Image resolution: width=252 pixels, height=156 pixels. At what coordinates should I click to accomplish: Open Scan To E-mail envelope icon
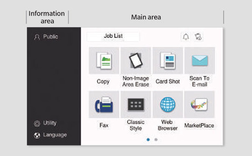coord(200,61)
